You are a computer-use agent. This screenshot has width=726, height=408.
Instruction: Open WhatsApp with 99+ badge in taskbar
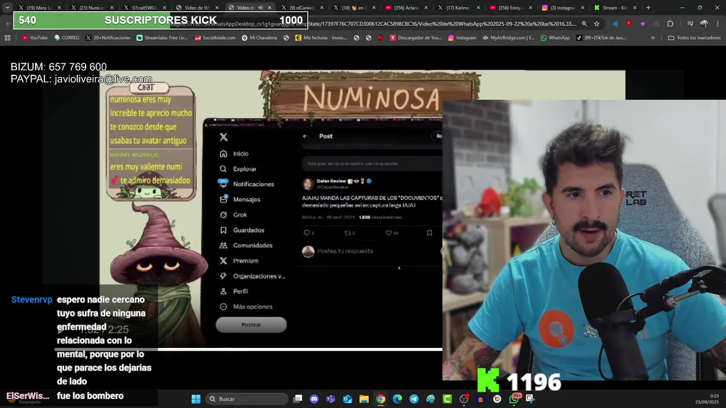point(514,399)
